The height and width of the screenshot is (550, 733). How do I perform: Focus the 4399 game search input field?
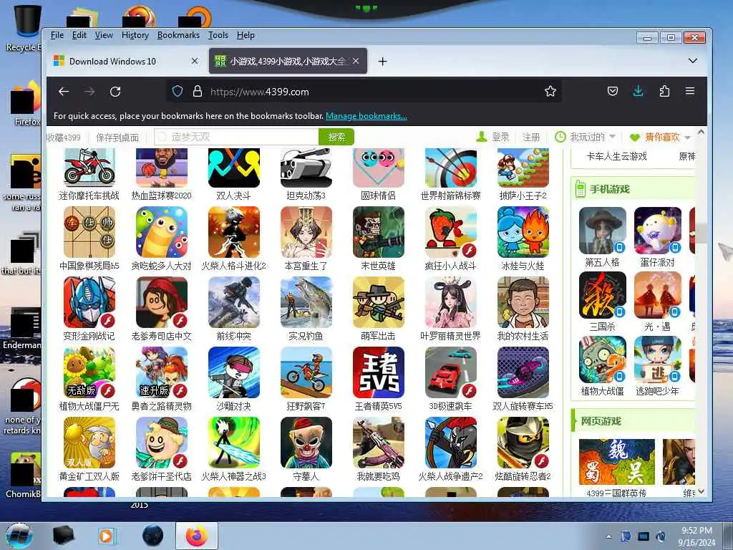tap(236, 137)
